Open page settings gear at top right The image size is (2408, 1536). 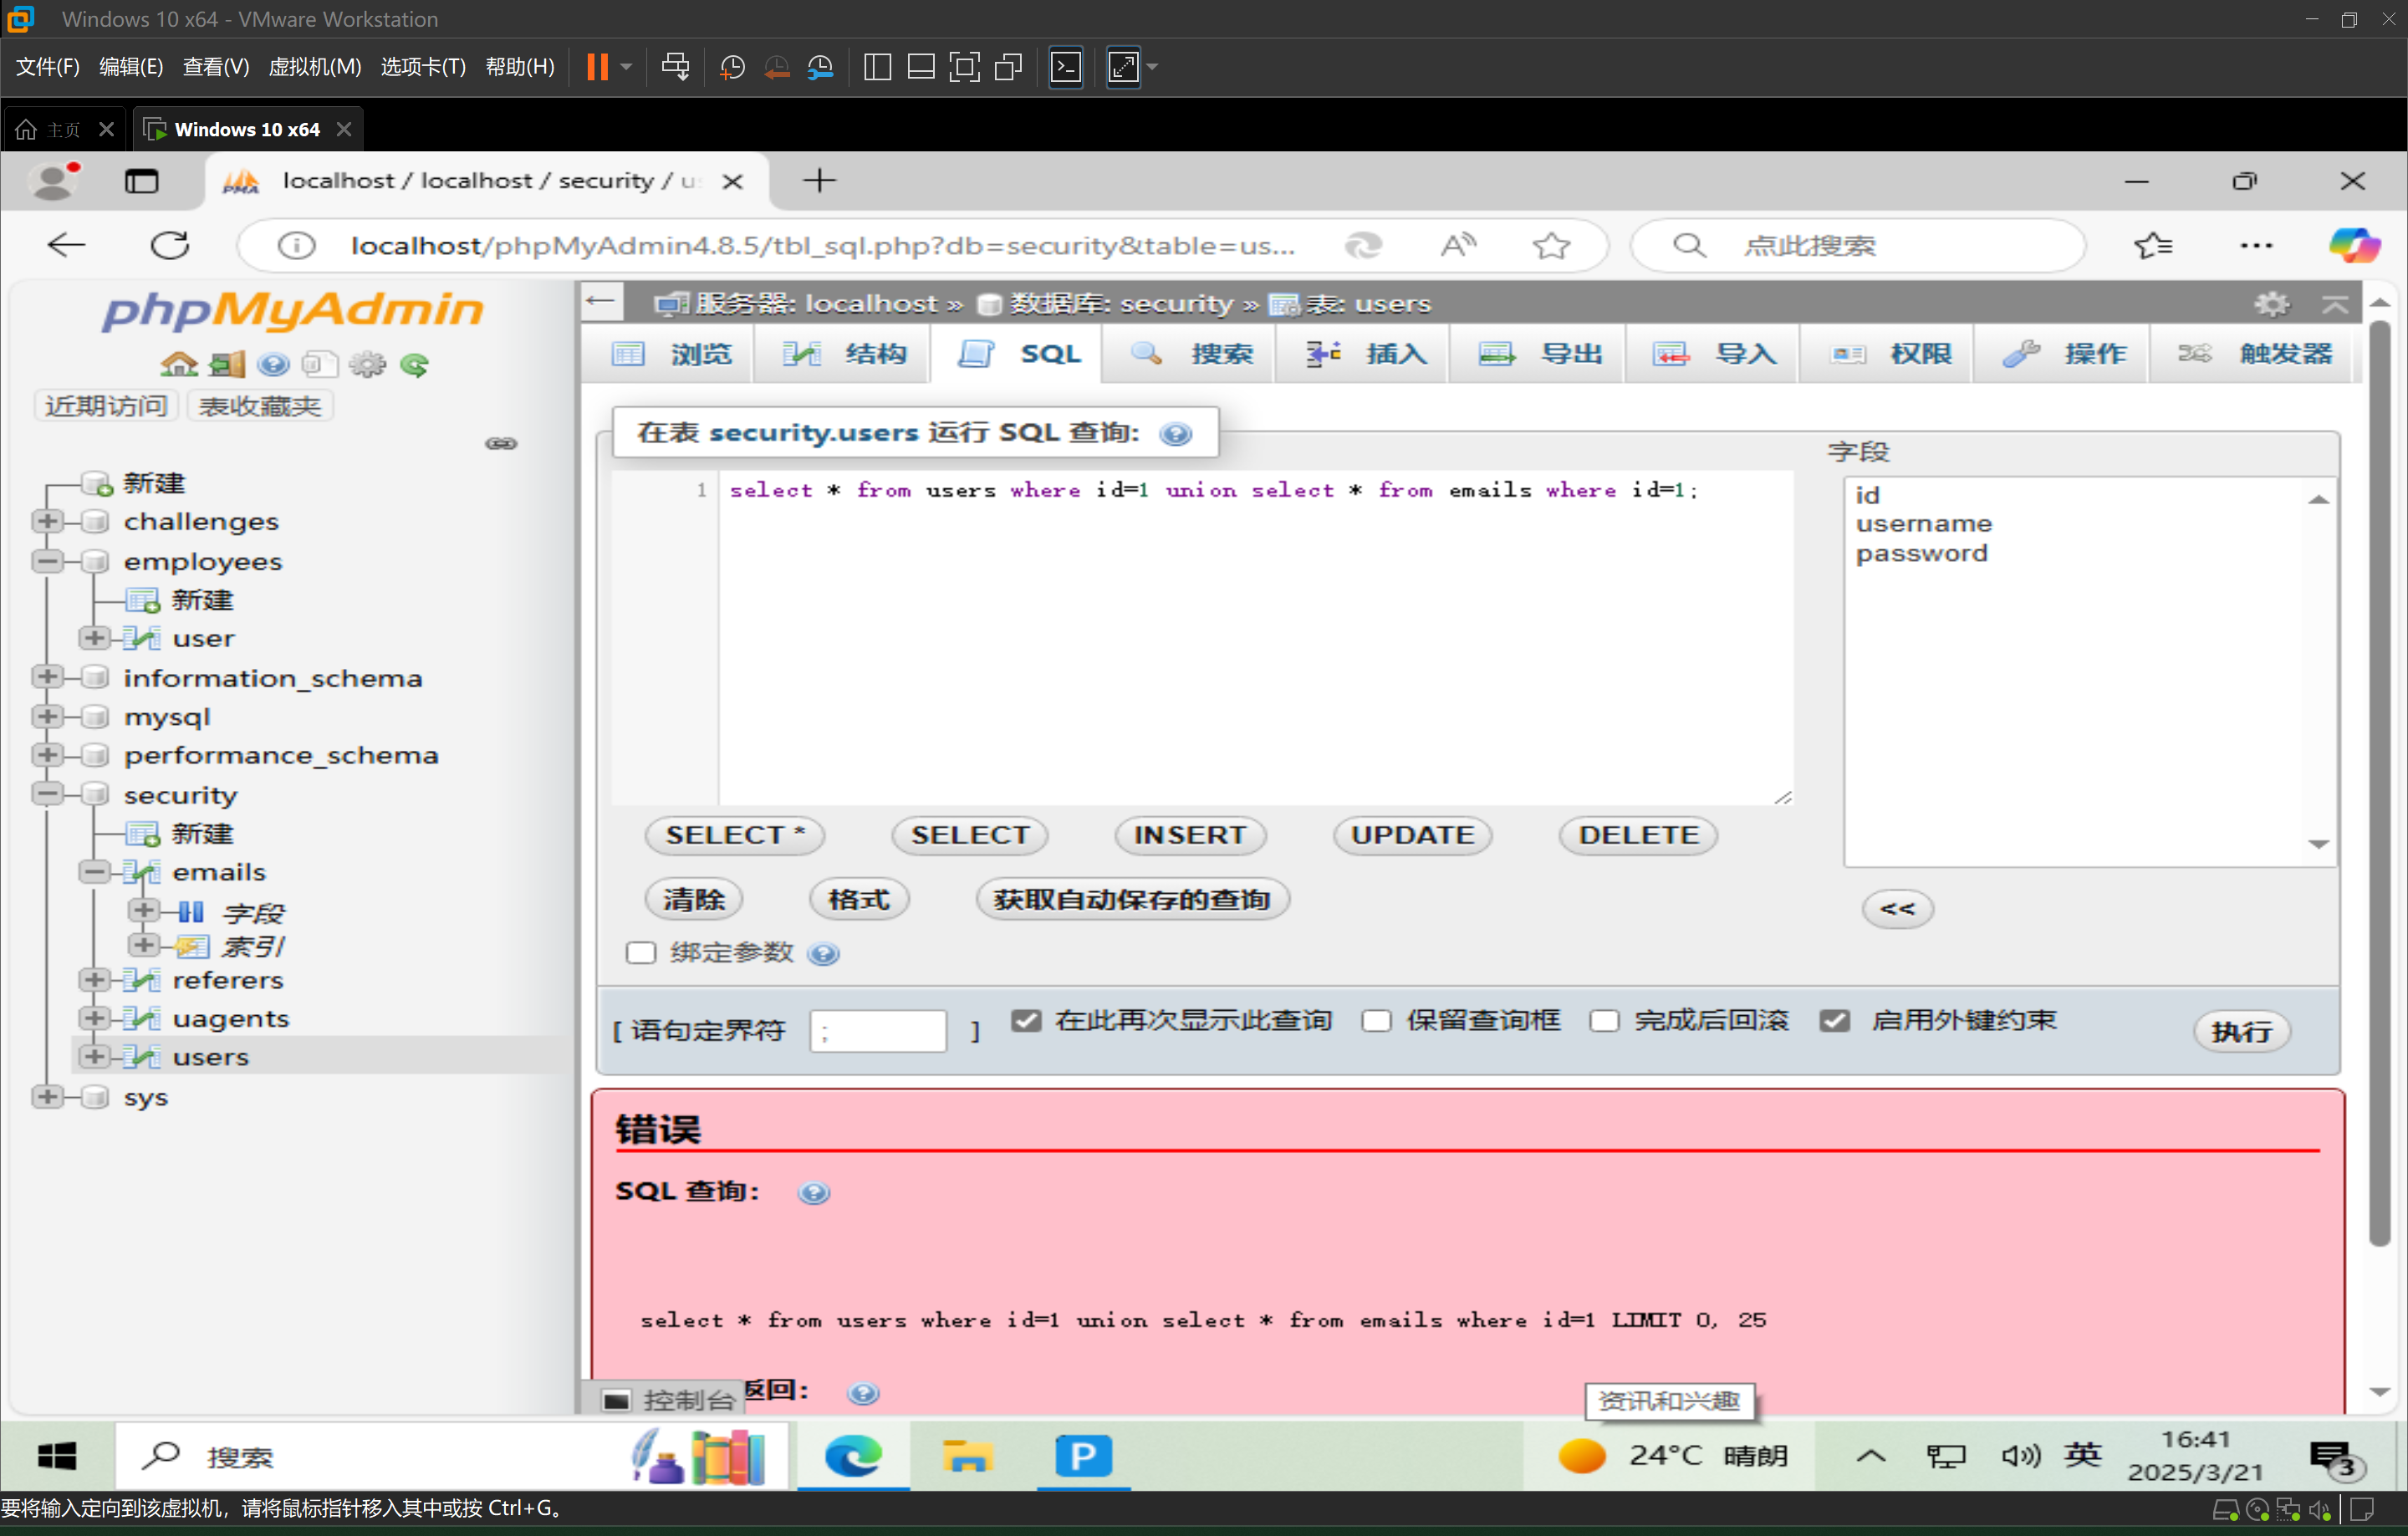(2271, 304)
